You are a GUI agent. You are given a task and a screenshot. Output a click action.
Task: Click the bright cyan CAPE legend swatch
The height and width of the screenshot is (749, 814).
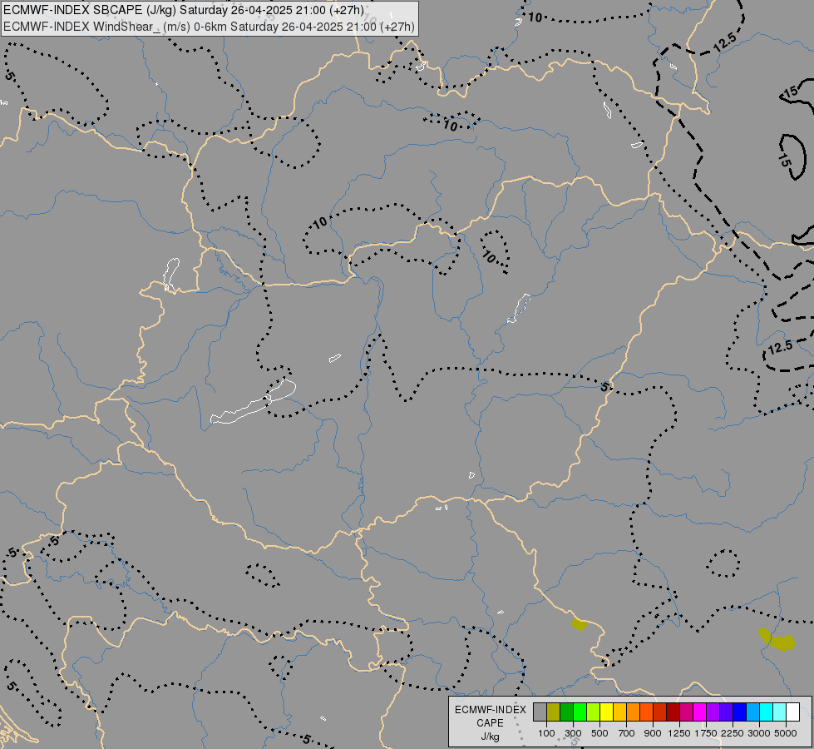767,712
